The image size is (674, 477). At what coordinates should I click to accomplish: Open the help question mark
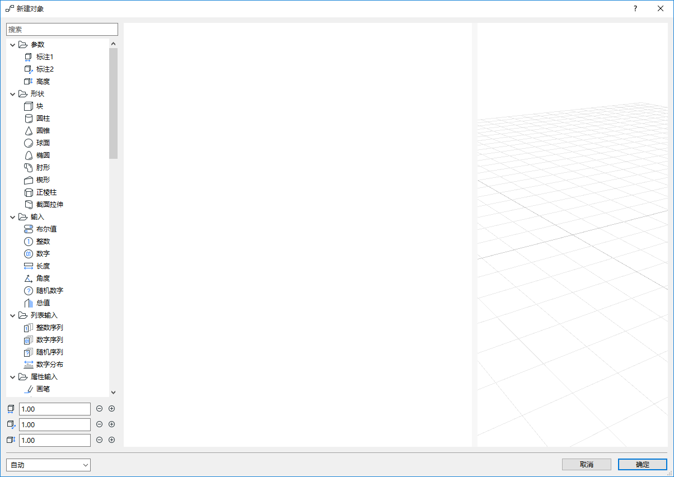point(635,8)
